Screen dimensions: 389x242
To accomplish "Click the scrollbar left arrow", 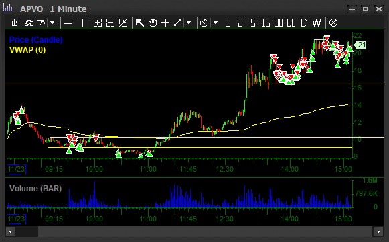I will 11,231.
